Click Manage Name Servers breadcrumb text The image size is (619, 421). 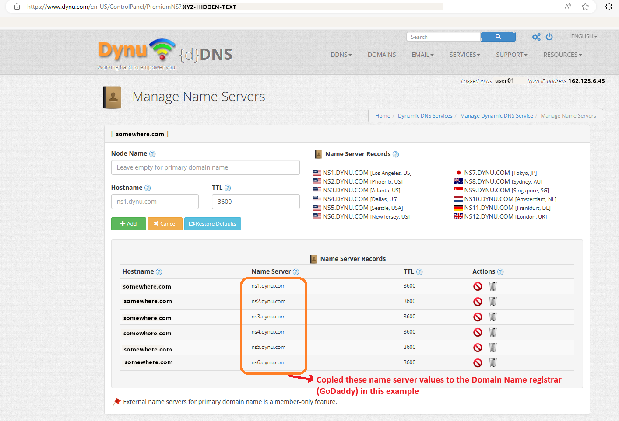(x=568, y=116)
